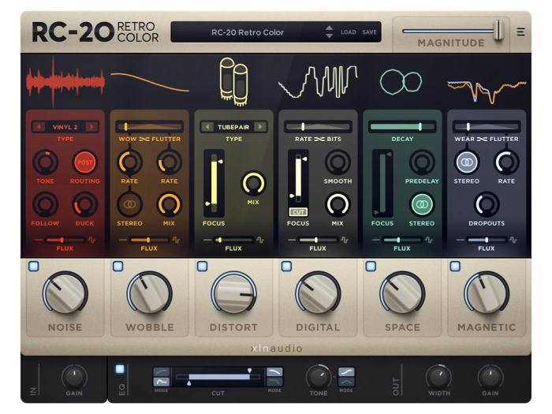The height and width of the screenshot is (414, 552).
Task: Open the hamburger menu beside Magnitude
Action: (x=520, y=32)
